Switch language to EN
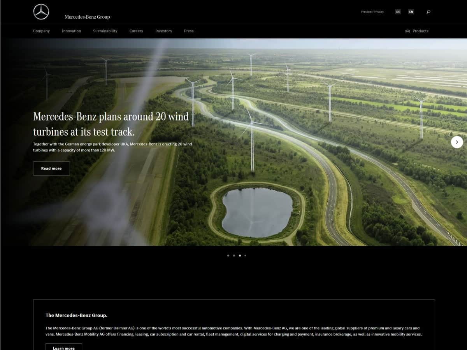 point(411,12)
